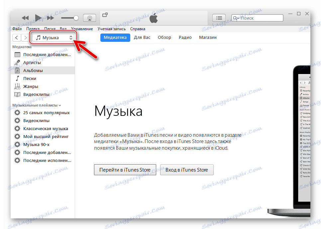The image size is (321, 229).
Task: Click the Жанры guitars icon
Action: 17,87
